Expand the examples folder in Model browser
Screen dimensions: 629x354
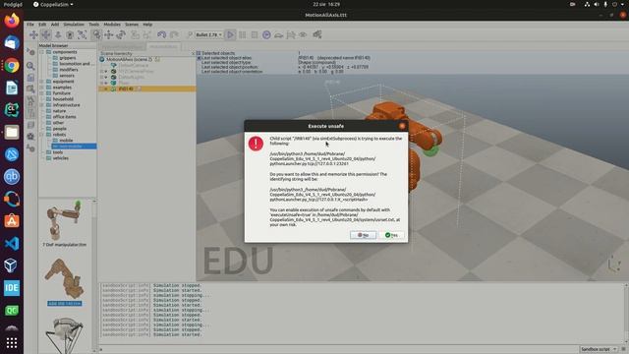pos(41,88)
